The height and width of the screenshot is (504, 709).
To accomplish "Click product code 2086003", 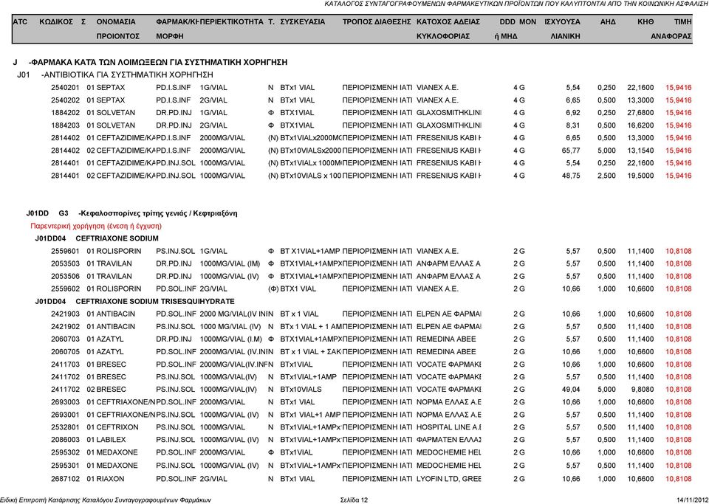I will 65,439.
